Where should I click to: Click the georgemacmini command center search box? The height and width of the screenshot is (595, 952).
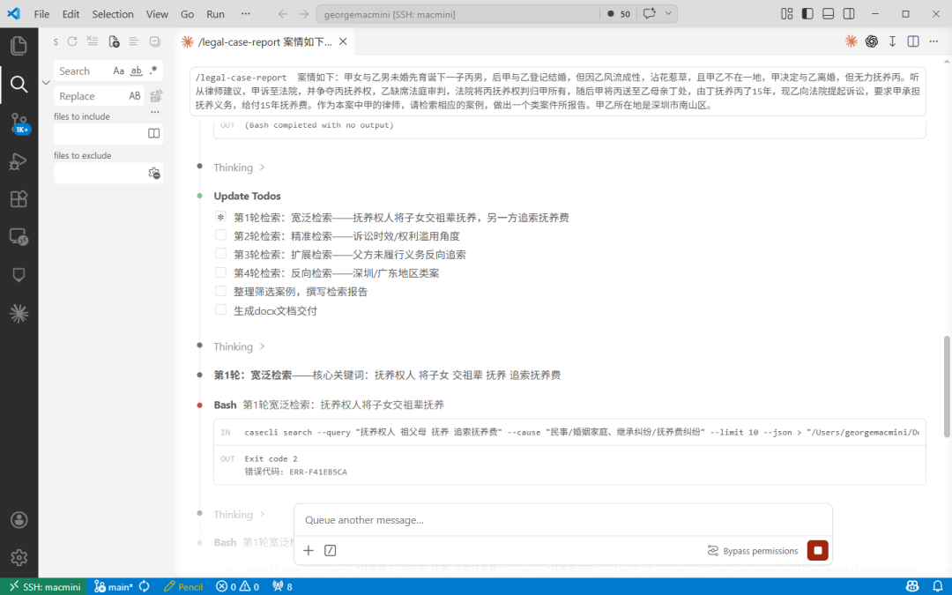point(457,14)
